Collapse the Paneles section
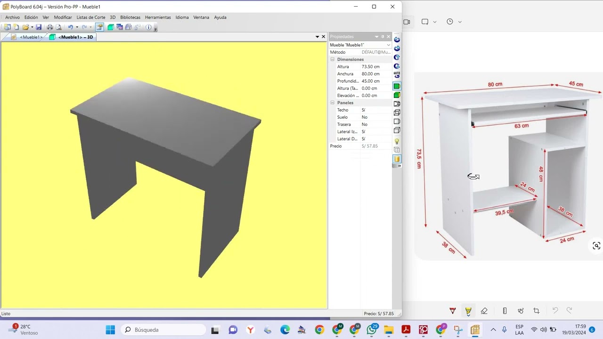The height and width of the screenshot is (339, 603). tap(332, 103)
